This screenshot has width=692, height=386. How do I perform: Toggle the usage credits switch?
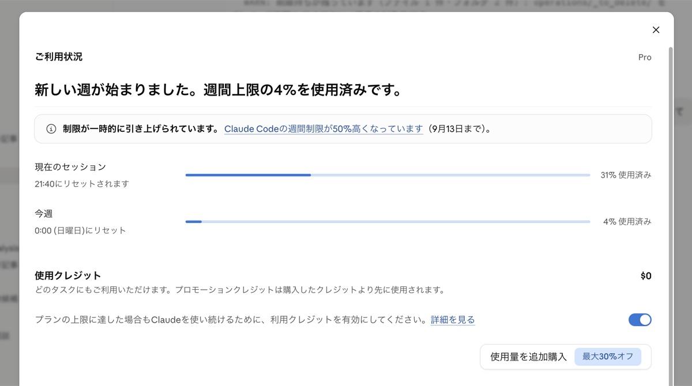[640, 320]
